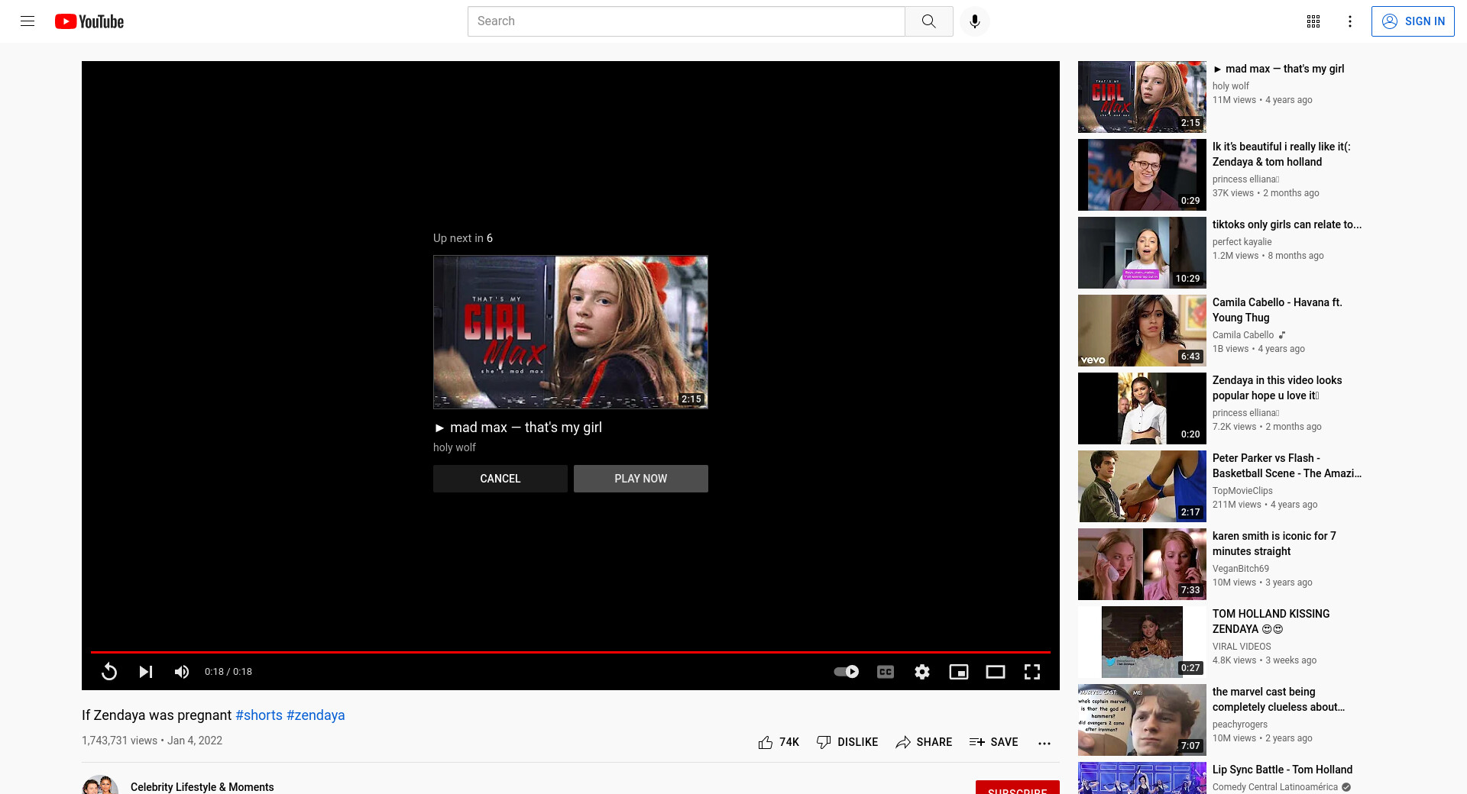Enable miniplayer mode
This screenshot has width=1467, height=794.
click(x=959, y=672)
